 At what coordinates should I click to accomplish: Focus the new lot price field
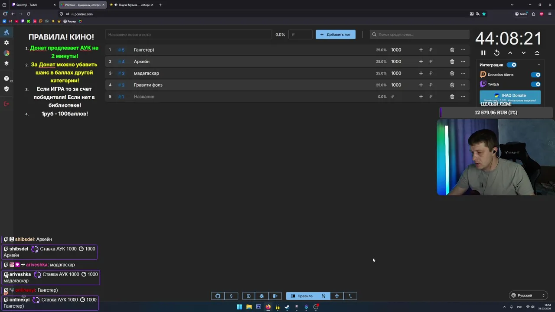click(x=300, y=35)
